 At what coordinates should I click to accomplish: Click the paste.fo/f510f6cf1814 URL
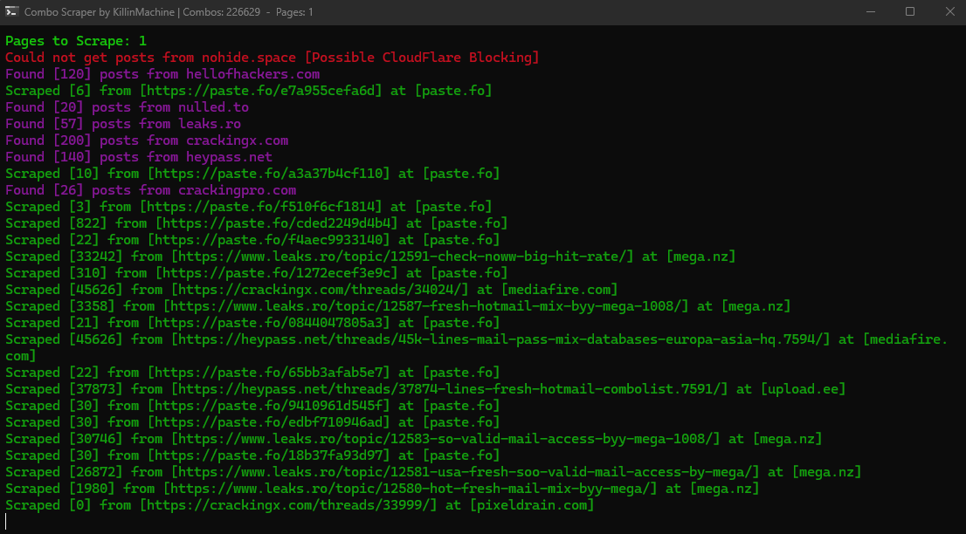click(x=260, y=207)
